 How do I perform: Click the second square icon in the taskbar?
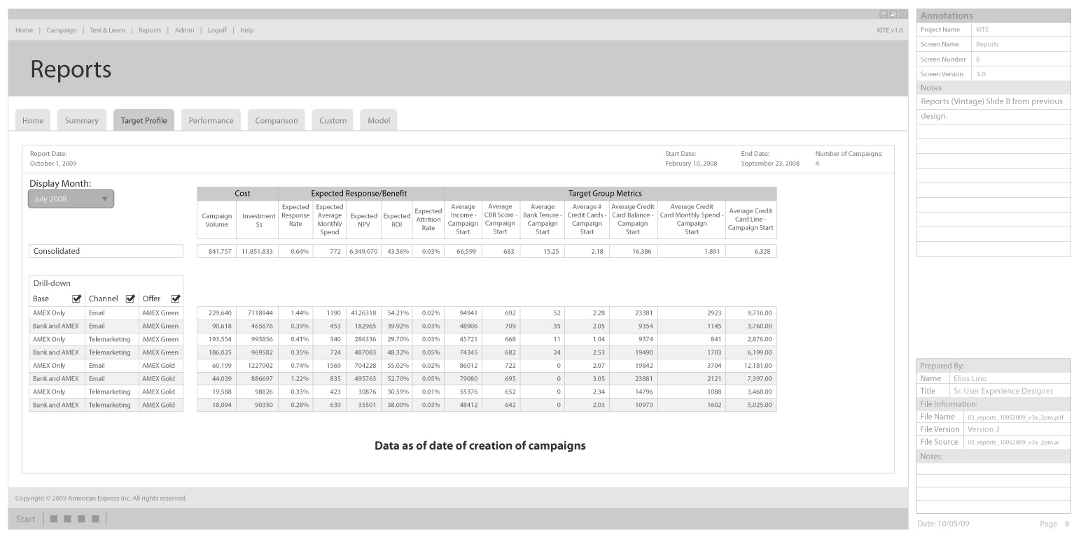click(x=68, y=519)
